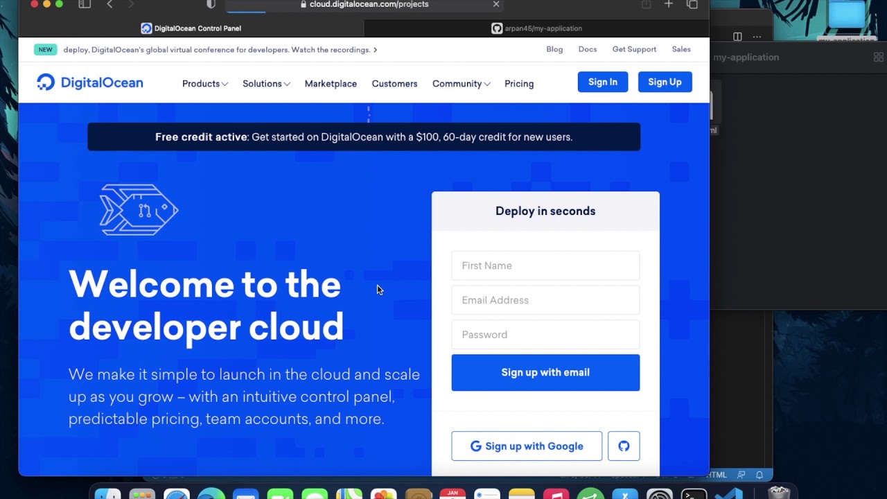The height and width of the screenshot is (499, 887).
Task: Click feedback icon in VS Code status bar
Action: [741, 475]
